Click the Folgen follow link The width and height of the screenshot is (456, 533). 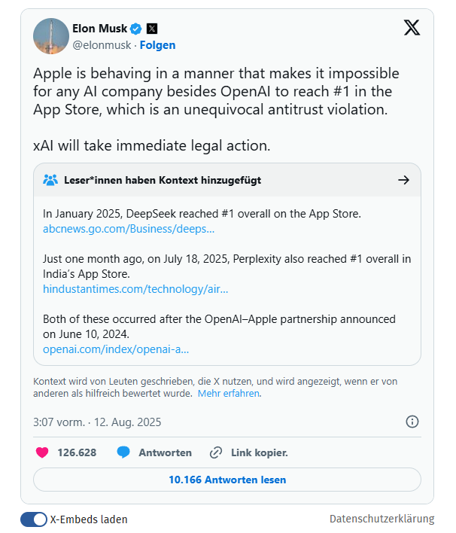pyautogui.click(x=157, y=45)
